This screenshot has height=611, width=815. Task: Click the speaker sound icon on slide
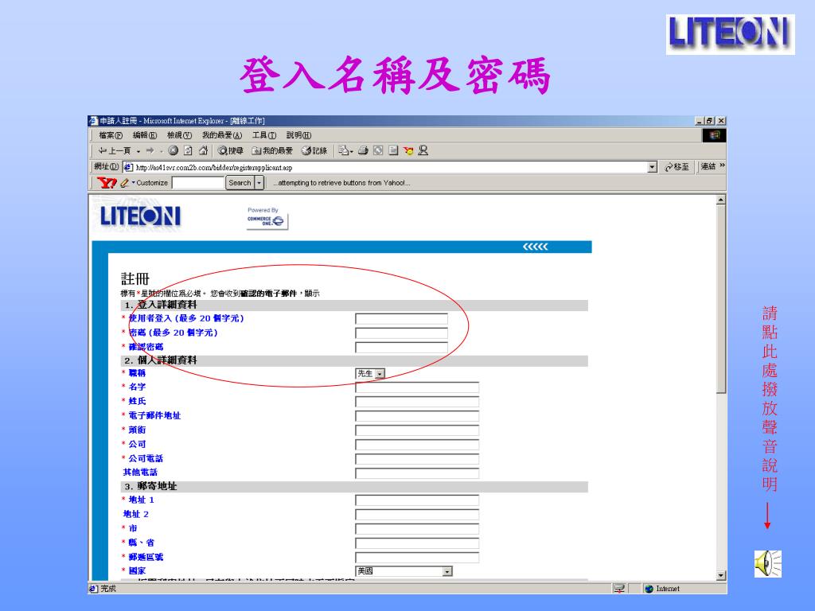(768, 564)
